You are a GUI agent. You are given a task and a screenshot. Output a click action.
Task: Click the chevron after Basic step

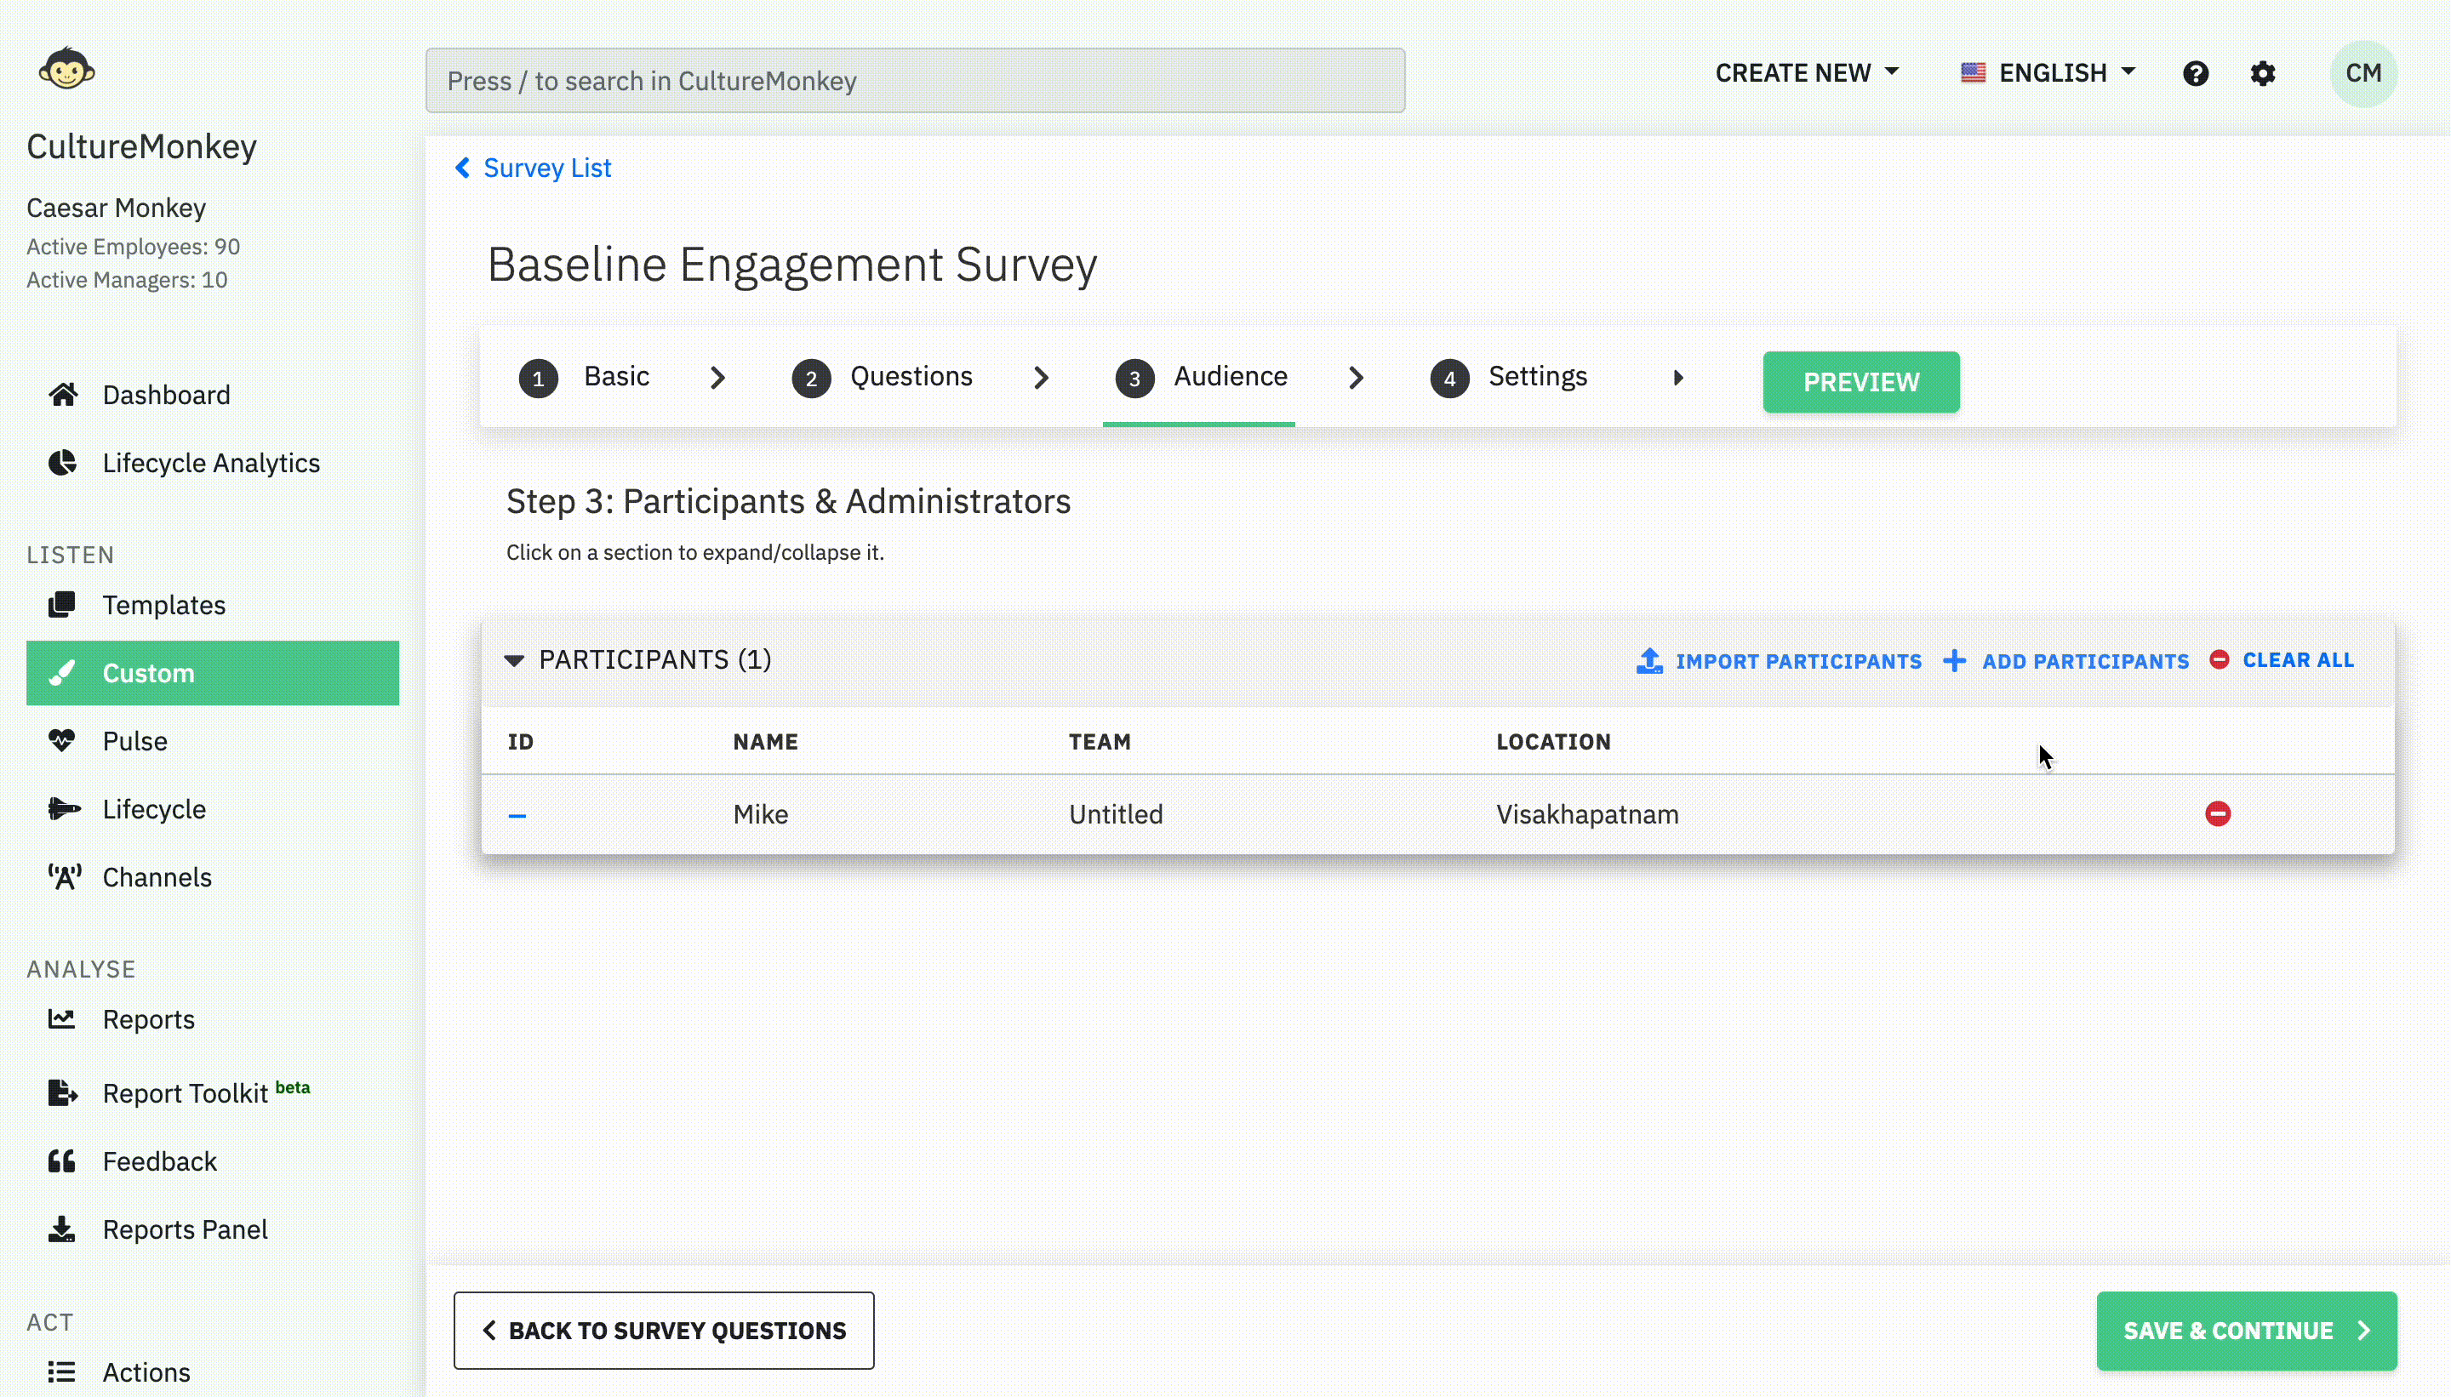click(717, 377)
